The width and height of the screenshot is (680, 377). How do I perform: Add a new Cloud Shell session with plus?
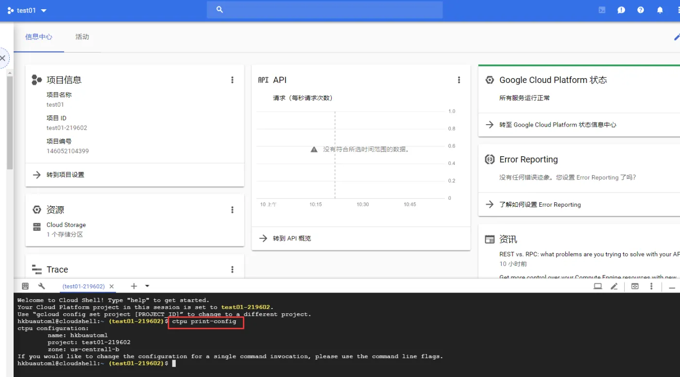(134, 286)
